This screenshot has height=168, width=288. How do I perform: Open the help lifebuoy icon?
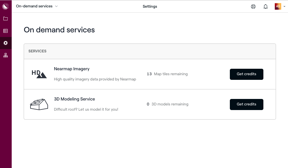253,6
